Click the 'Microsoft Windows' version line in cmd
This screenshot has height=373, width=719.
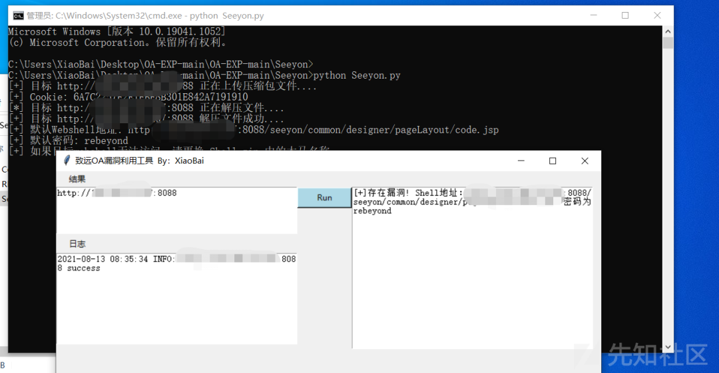pyautogui.click(x=117, y=31)
